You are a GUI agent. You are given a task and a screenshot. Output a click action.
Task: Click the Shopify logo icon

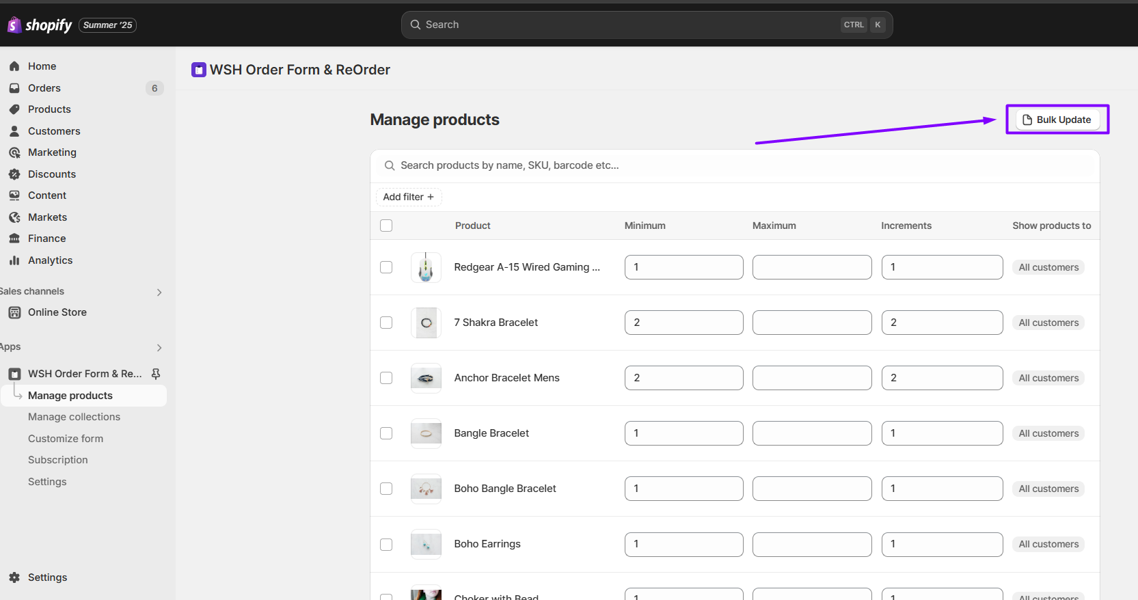14,25
